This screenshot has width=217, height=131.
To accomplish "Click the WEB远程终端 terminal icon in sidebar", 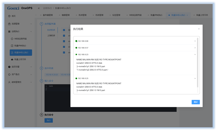I will [12, 39].
